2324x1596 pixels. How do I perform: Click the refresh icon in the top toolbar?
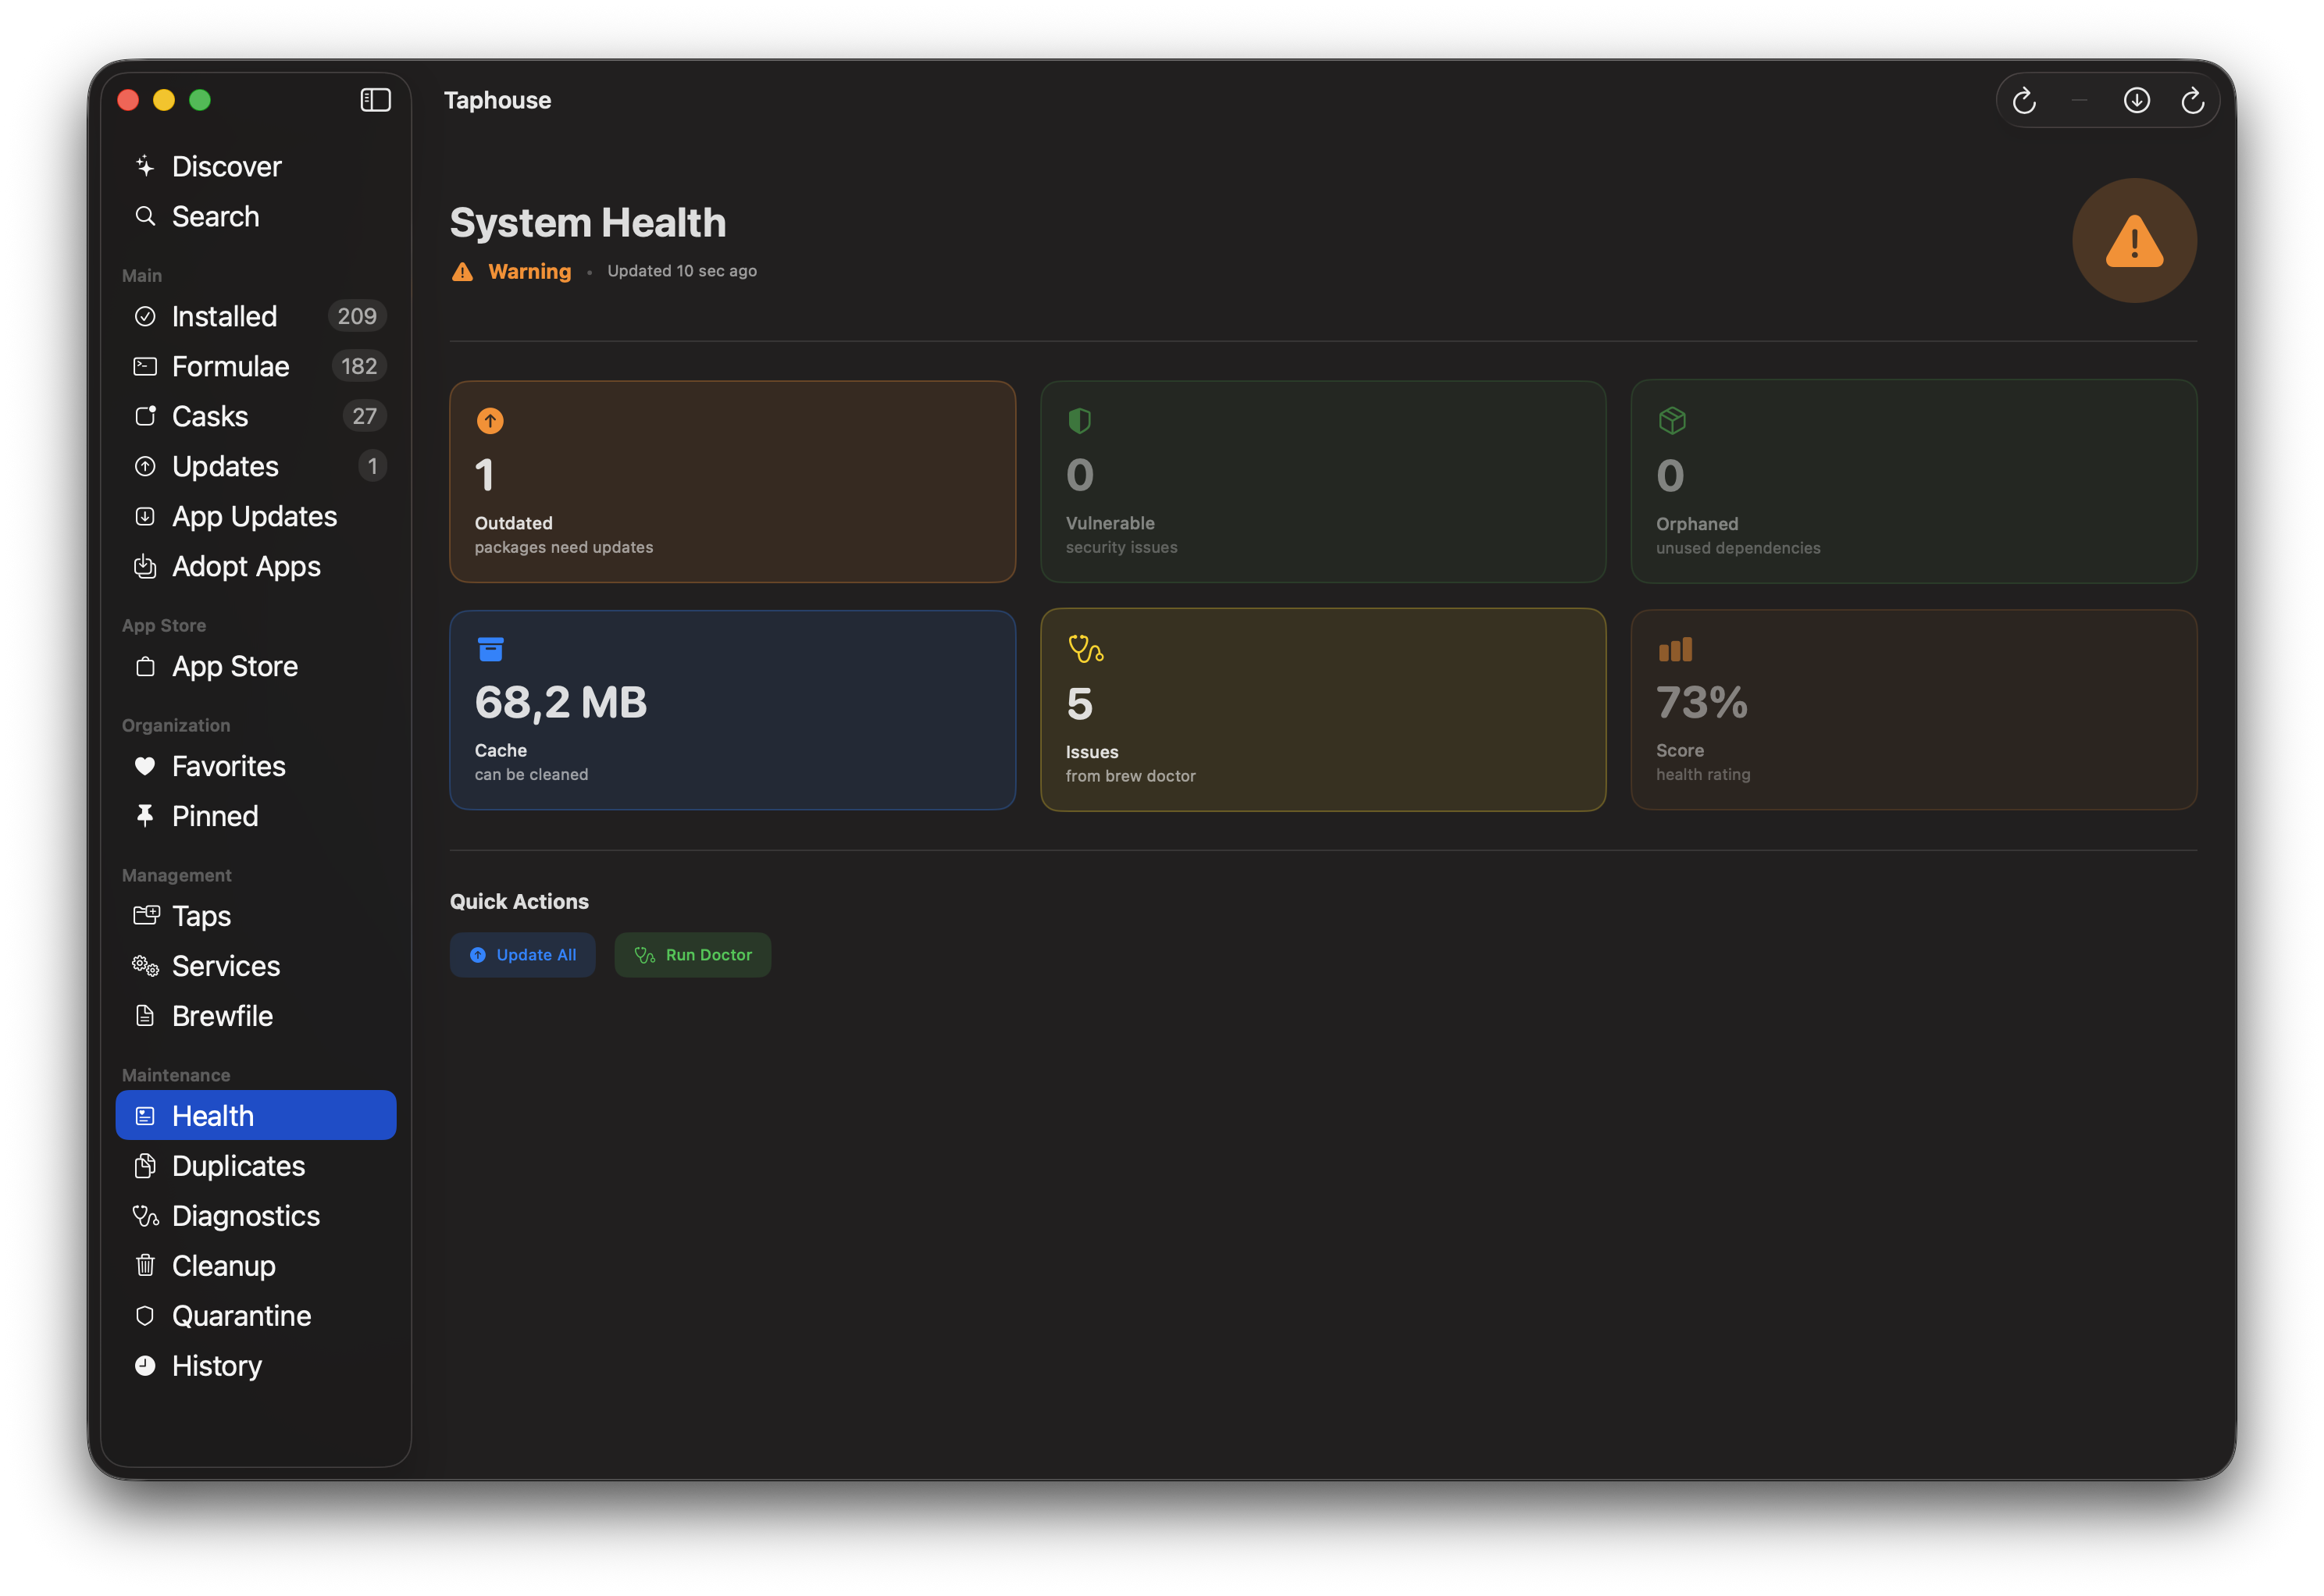[x=2024, y=99]
